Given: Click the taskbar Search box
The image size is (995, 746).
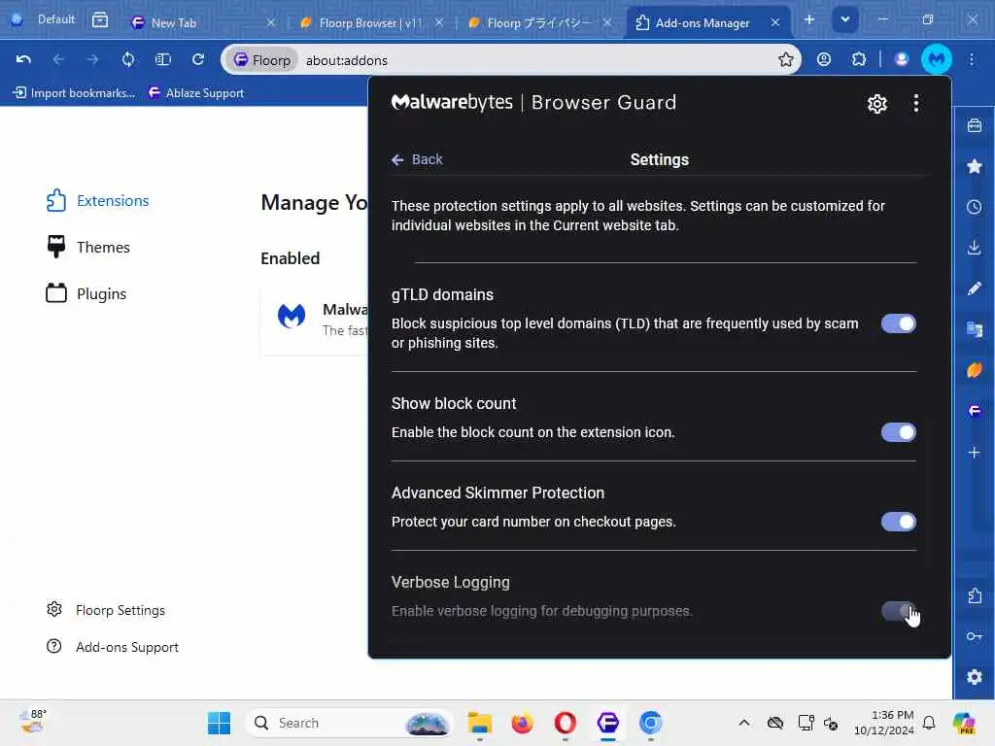Looking at the screenshot, I should pyautogui.click(x=349, y=723).
